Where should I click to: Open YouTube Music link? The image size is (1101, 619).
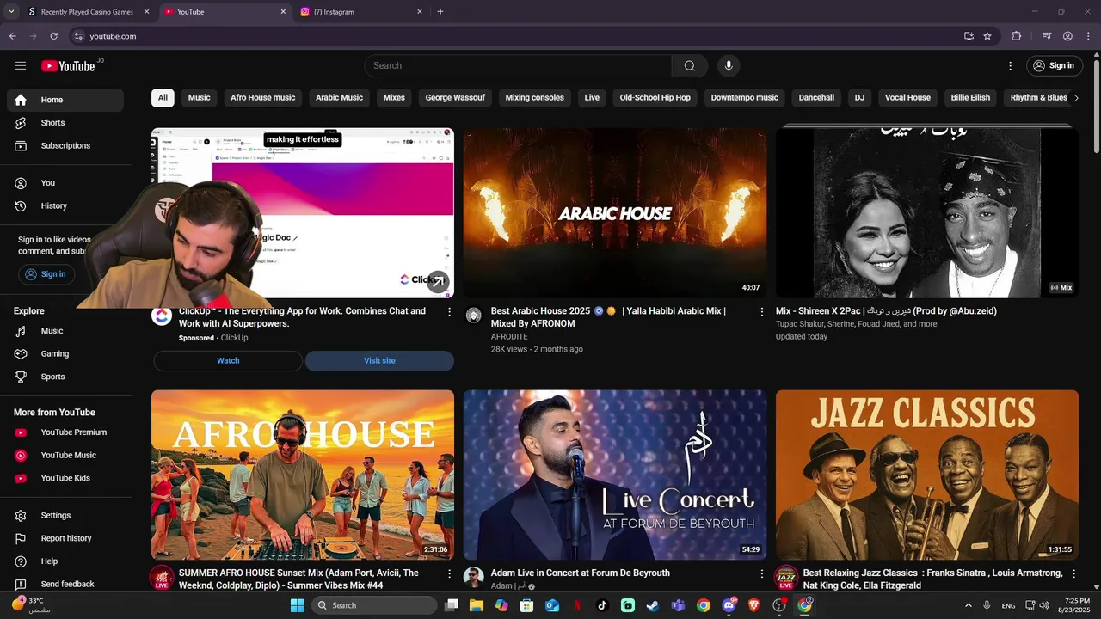point(65,455)
